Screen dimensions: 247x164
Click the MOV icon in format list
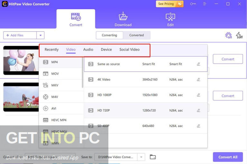pos(46,74)
